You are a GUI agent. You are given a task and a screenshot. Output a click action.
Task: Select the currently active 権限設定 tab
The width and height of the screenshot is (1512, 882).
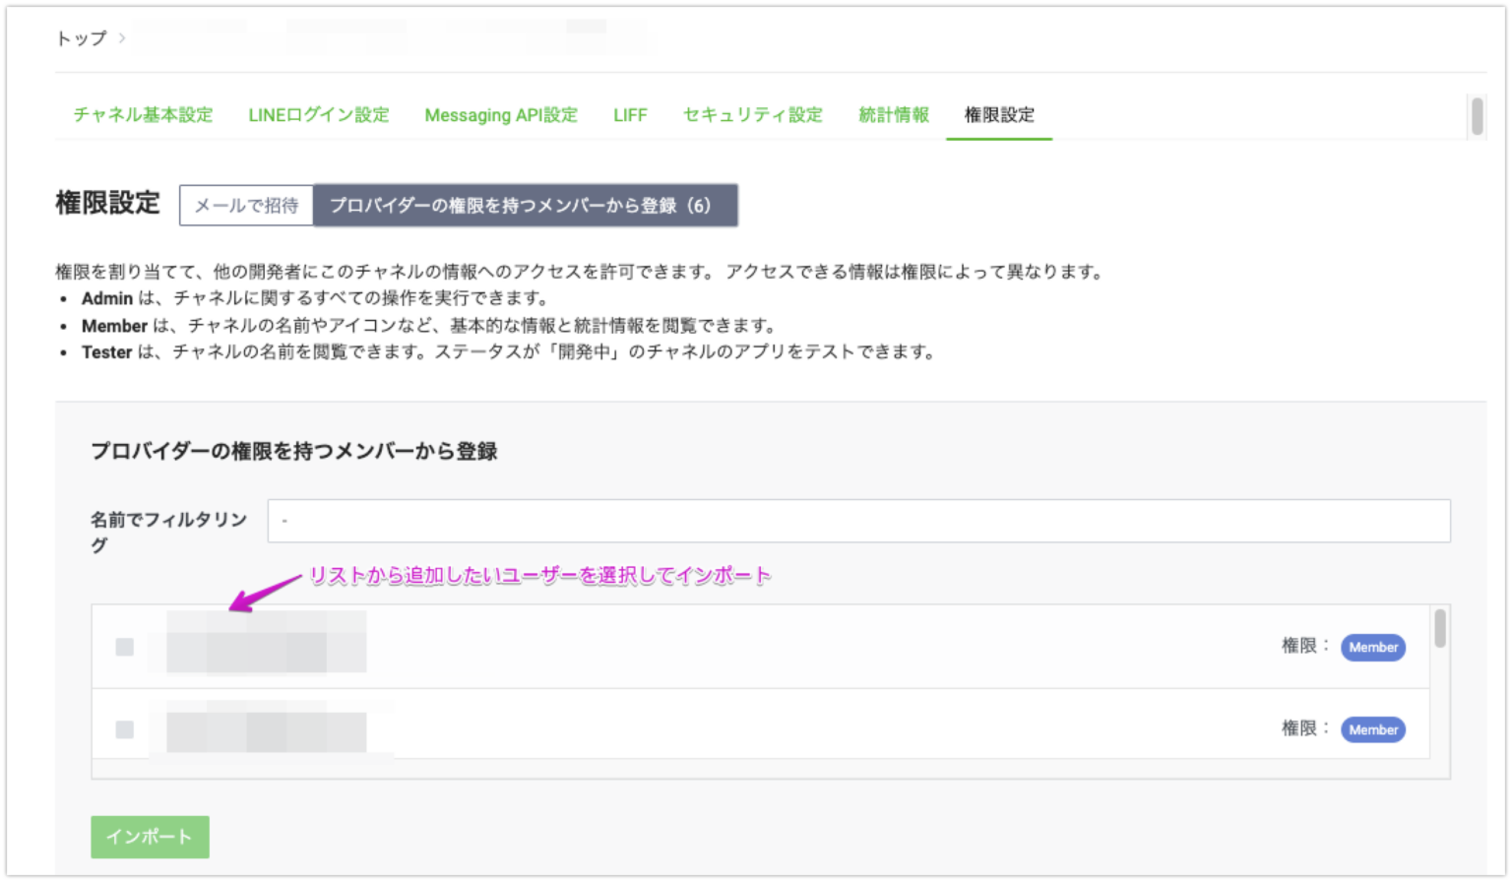click(998, 114)
